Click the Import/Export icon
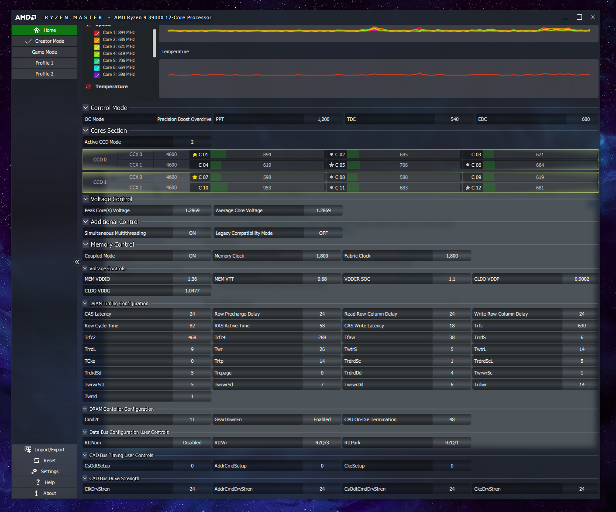 pos(28,450)
